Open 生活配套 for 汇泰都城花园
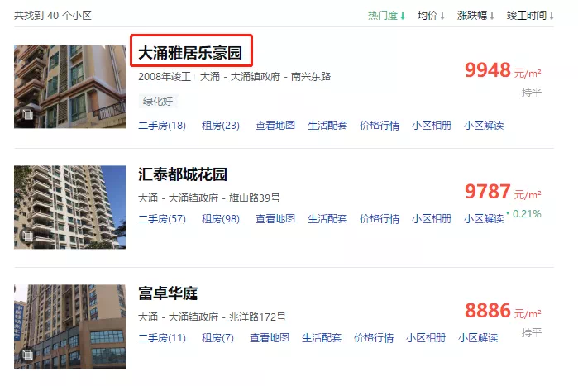The width and height of the screenshot is (578, 386). click(x=327, y=219)
